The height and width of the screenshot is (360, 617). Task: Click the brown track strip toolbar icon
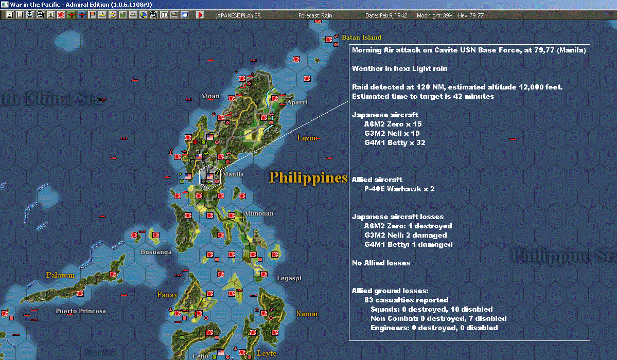pyautogui.click(x=174, y=15)
